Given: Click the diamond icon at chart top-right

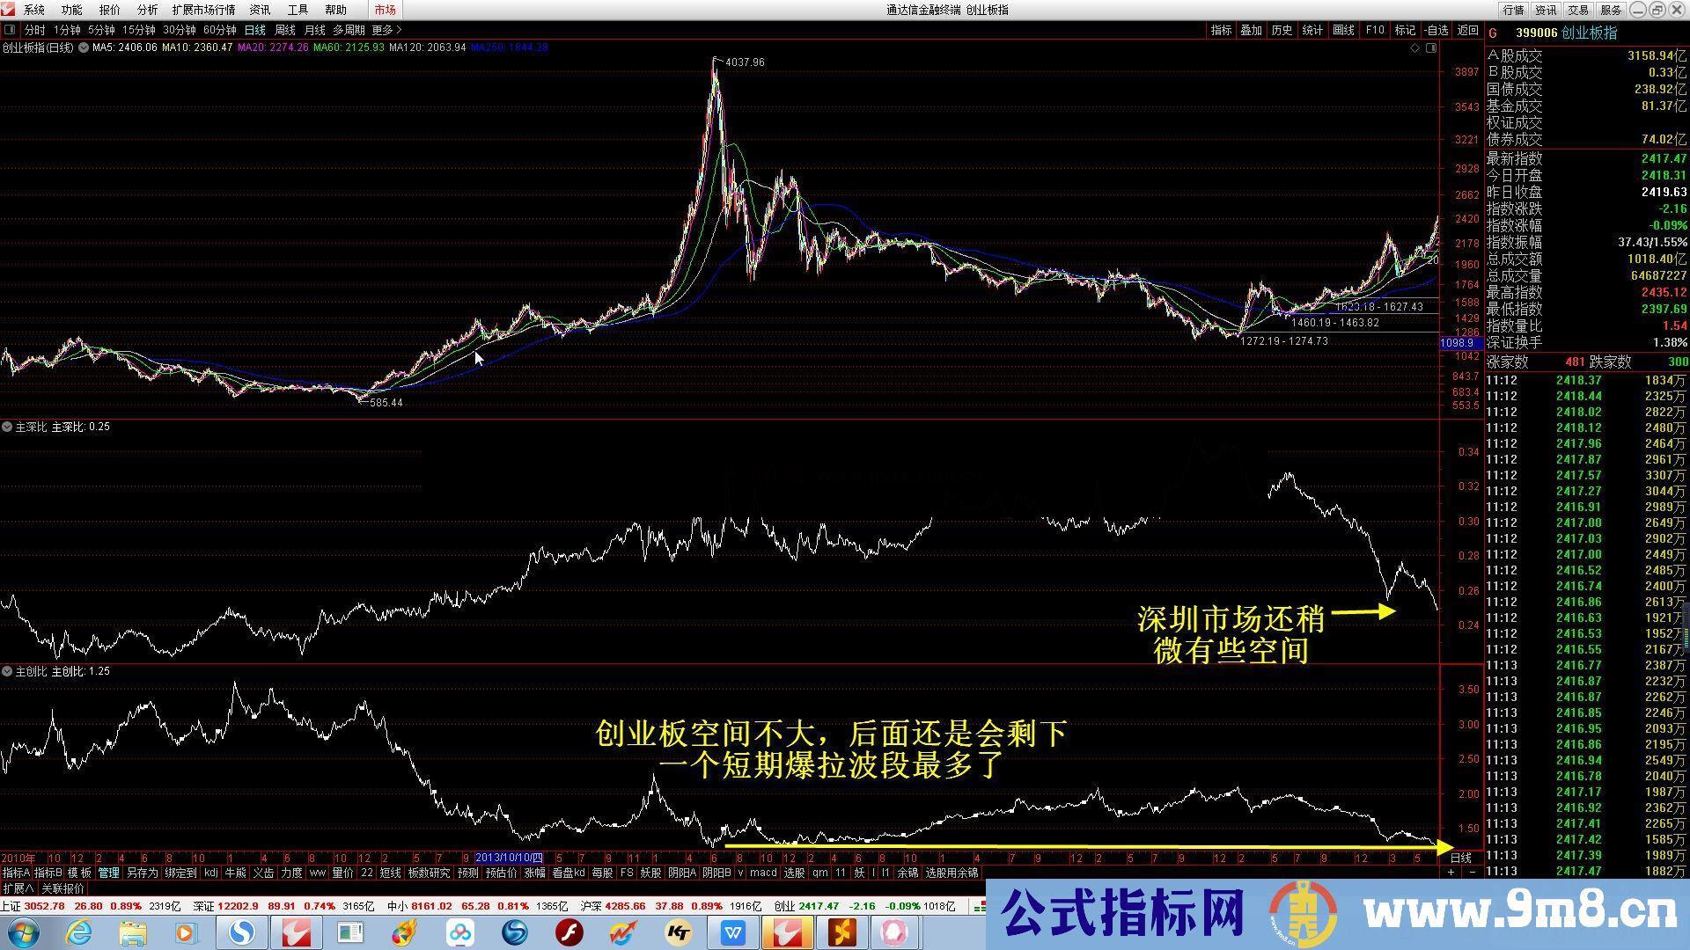Looking at the screenshot, I should 1415,48.
